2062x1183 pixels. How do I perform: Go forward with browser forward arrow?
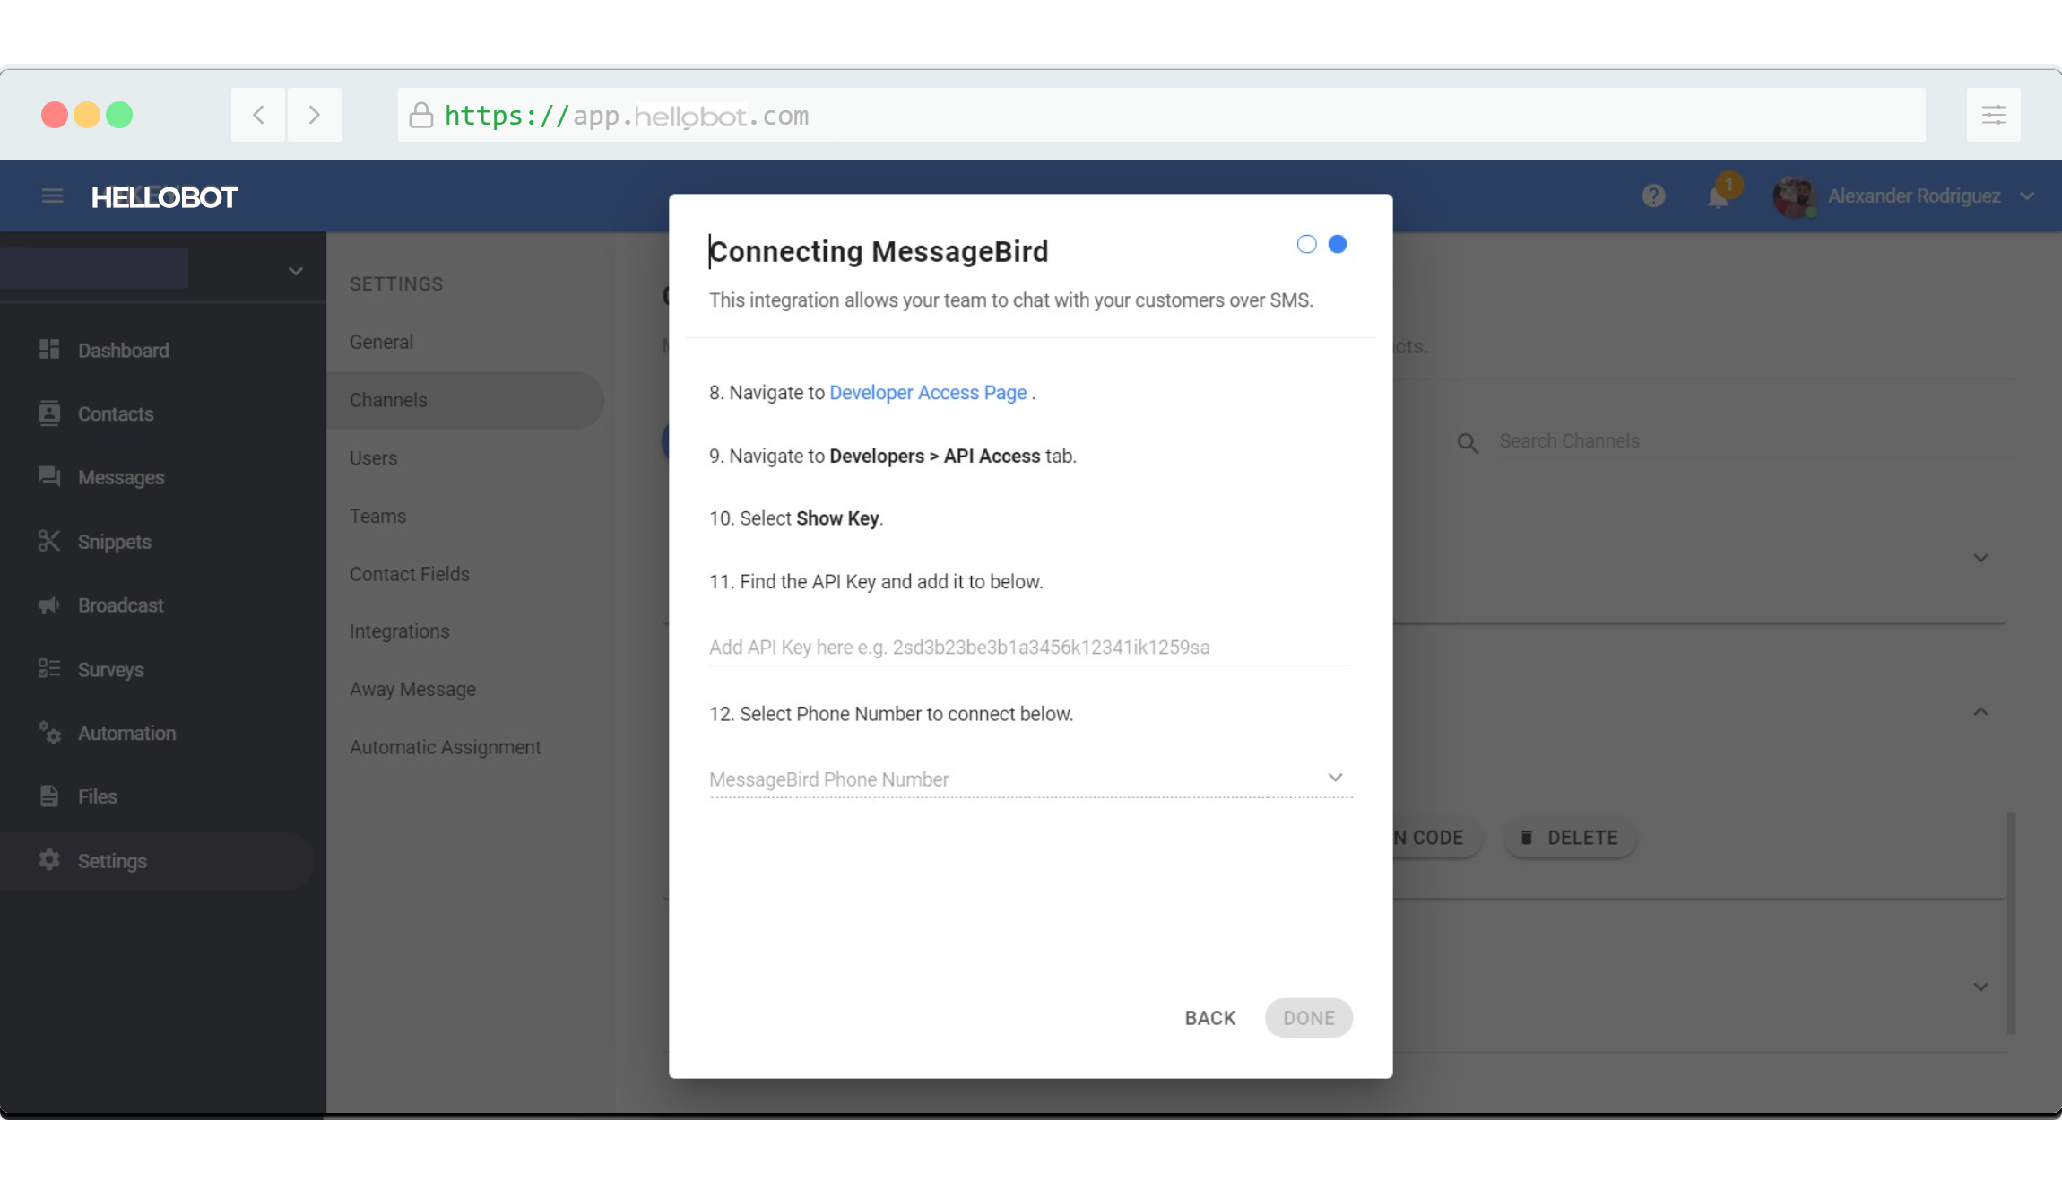pyautogui.click(x=314, y=115)
